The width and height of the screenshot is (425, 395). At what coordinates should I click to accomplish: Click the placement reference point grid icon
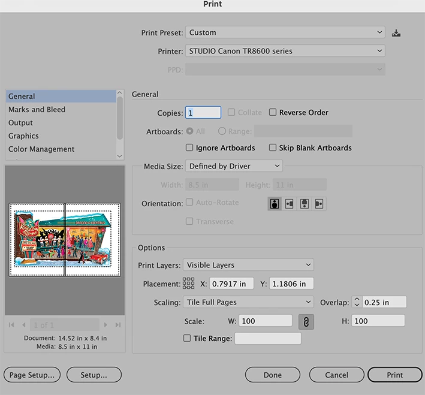pyautogui.click(x=188, y=284)
